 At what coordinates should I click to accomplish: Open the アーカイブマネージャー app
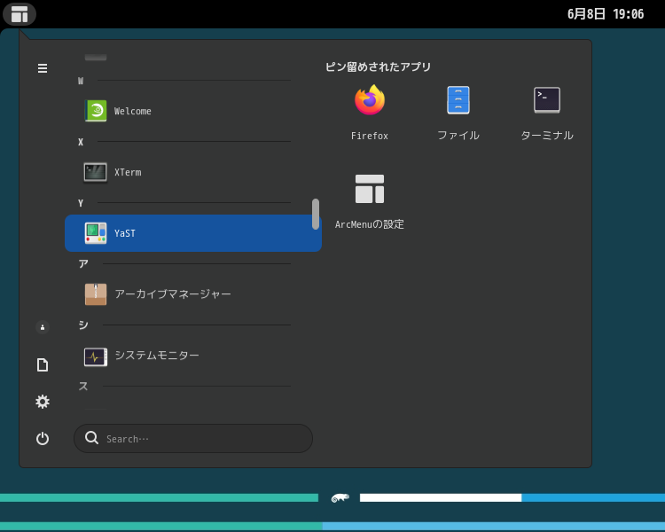[x=193, y=294]
